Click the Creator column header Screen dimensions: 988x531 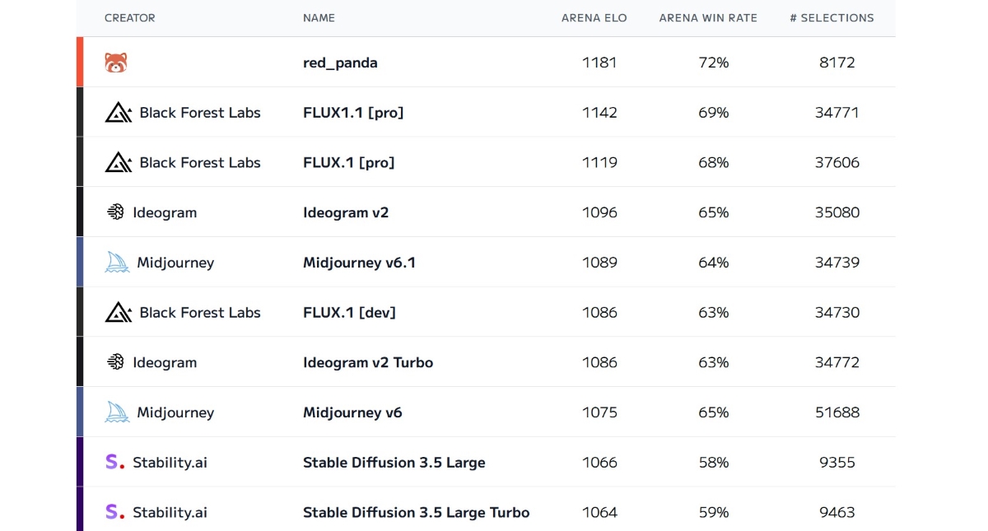pyautogui.click(x=130, y=18)
